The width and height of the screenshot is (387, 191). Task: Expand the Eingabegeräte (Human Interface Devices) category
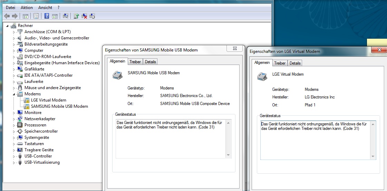[14, 63]
